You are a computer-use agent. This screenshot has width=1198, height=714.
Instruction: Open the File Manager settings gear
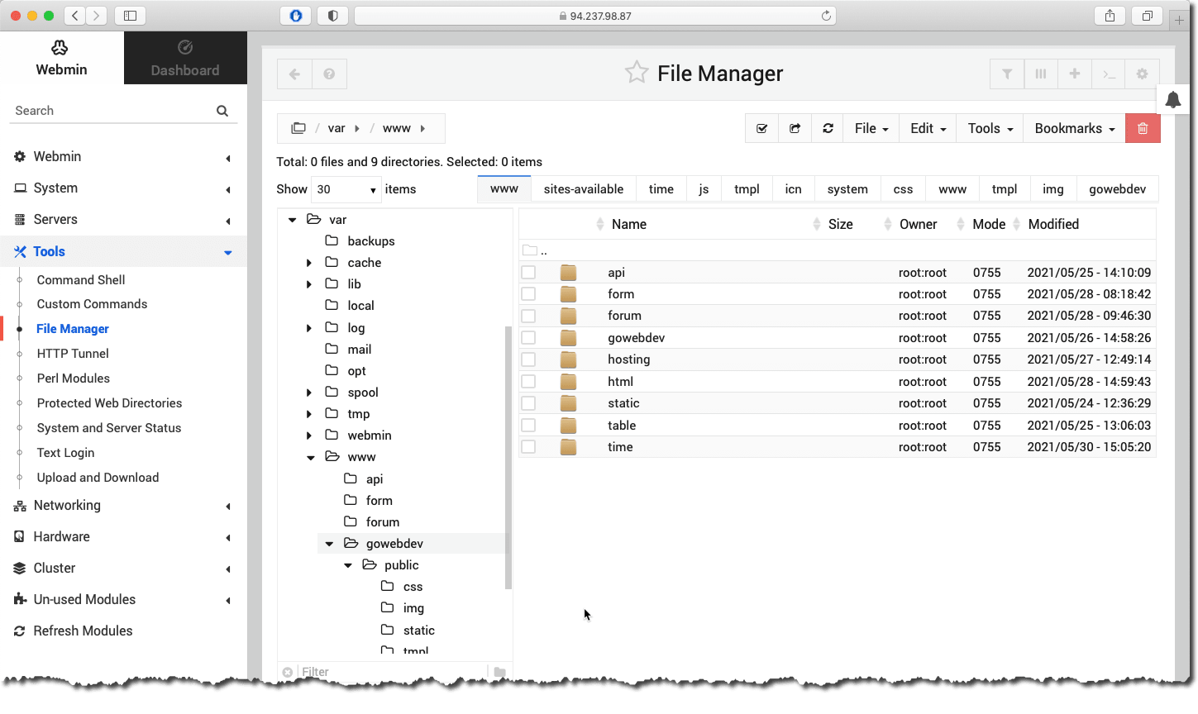(1143, 74)
